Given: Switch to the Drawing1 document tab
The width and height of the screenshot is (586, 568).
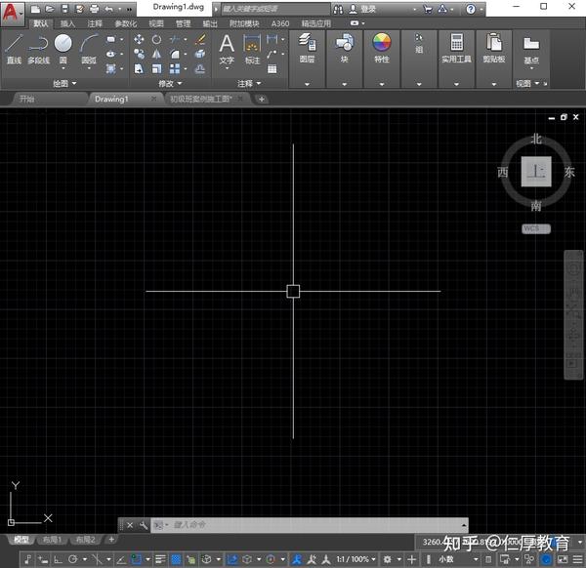Looking at the screenshot, I should coord(111,99).
